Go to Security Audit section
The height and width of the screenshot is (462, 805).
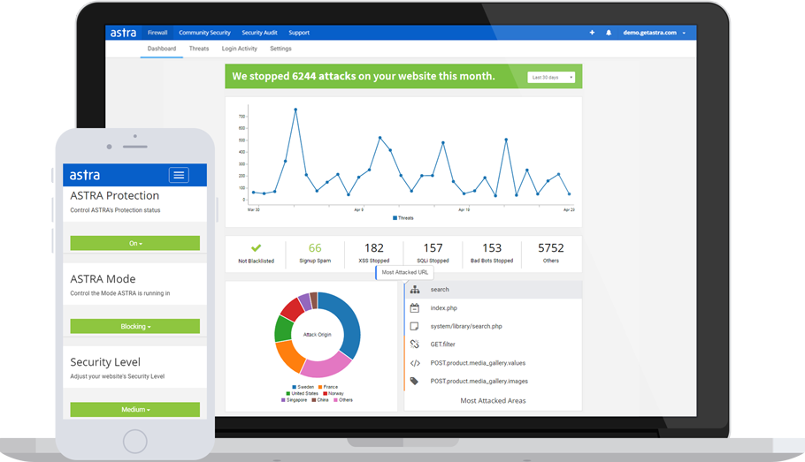tap(259, 33)
